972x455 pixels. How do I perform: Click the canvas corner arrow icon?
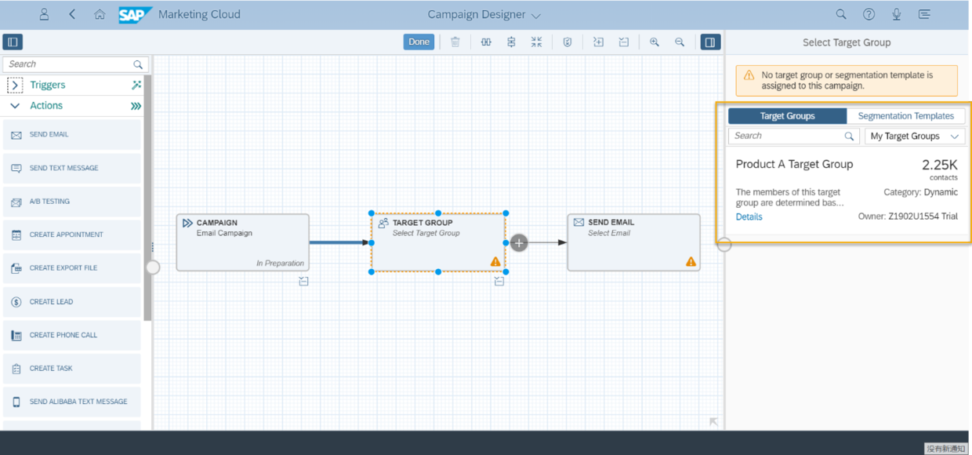(x=713, y=422)
